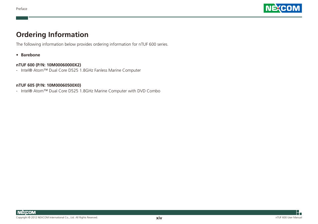
Task: Click the page number 'xiv'
Action: [x=159, y=218]
